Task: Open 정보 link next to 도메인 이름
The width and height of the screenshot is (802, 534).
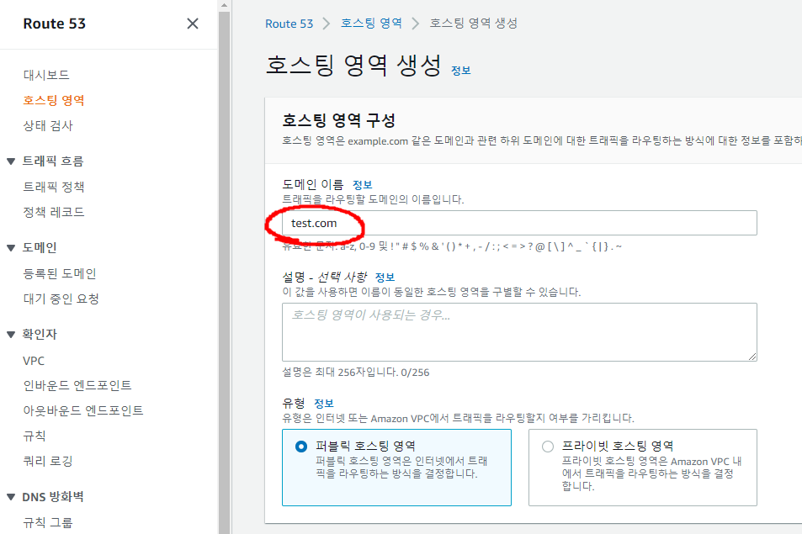Action: (x=363, y=184)
